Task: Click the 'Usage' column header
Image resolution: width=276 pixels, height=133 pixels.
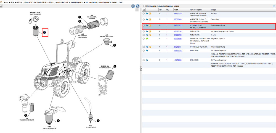Action: tap(243, 10)
